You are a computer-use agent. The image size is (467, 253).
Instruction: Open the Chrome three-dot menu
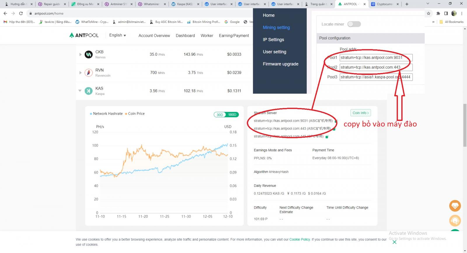click(462, 13)
